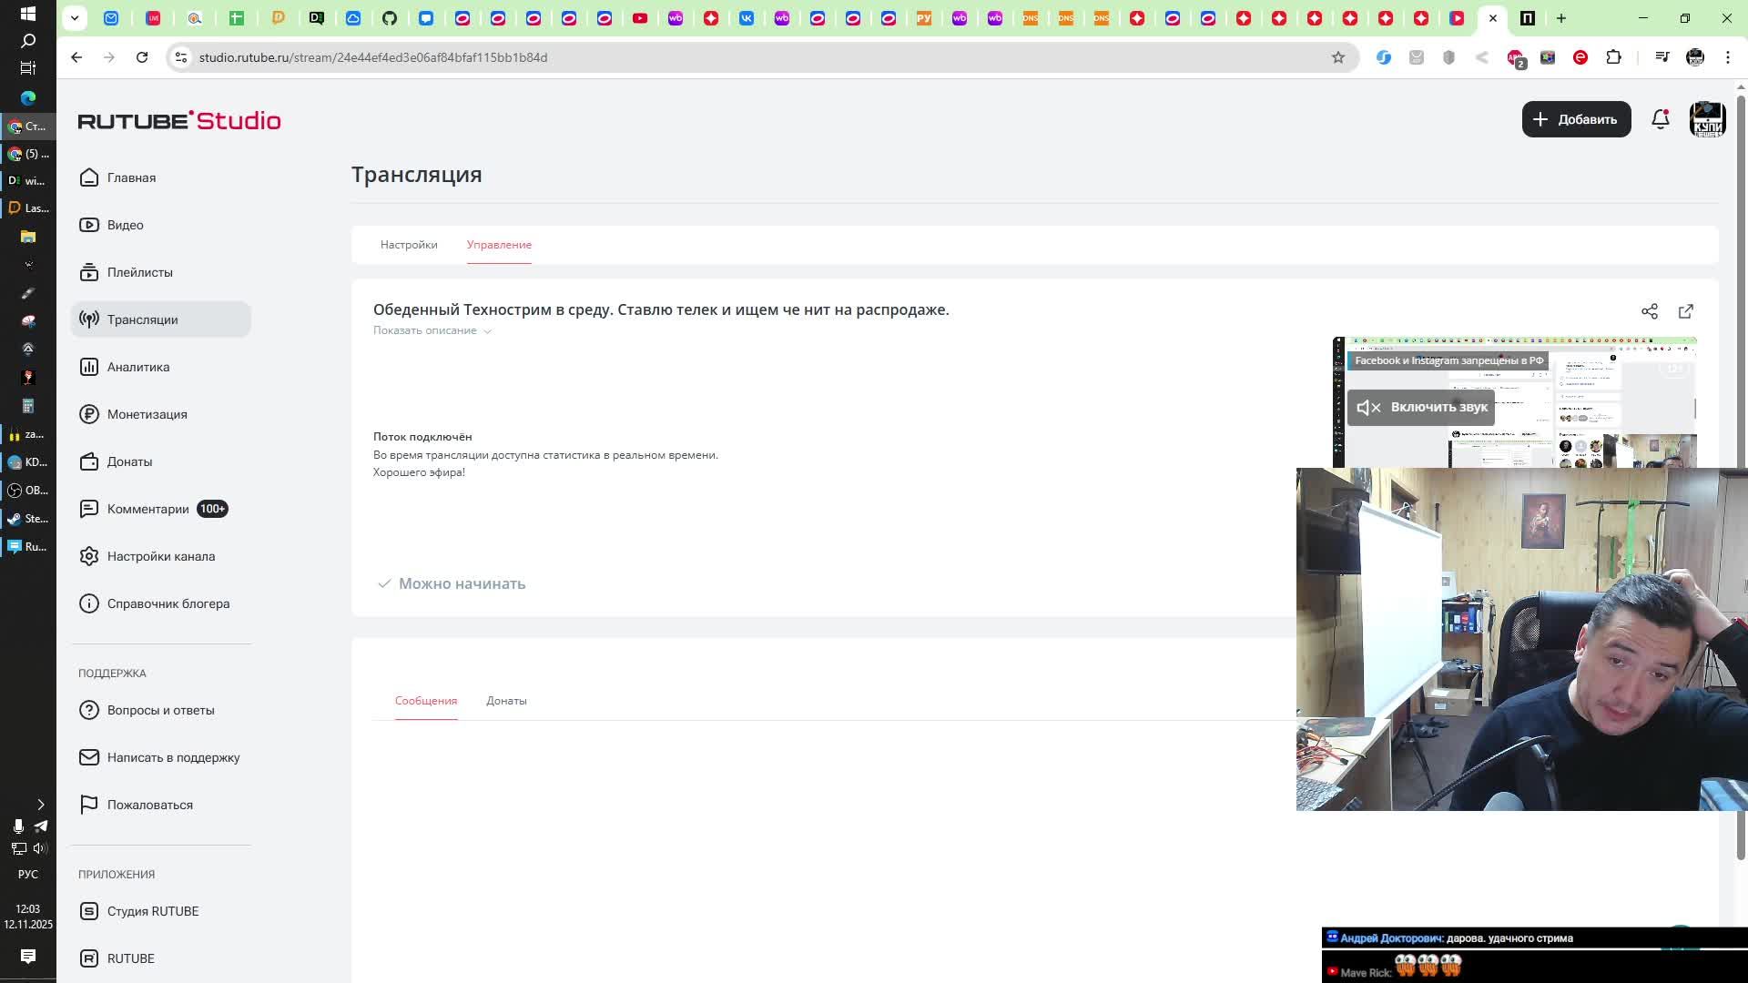Open the browser tab search dropdown arrow
Image resolution: width=1748 pixels, height=983 pixels.
75,17
